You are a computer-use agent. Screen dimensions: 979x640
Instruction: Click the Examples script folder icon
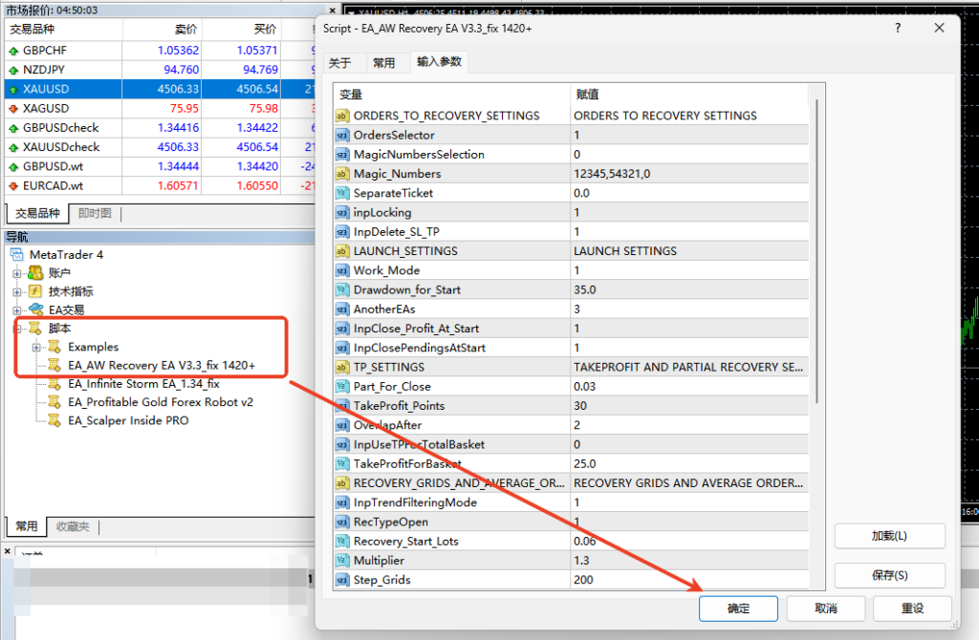click(54, 347)
